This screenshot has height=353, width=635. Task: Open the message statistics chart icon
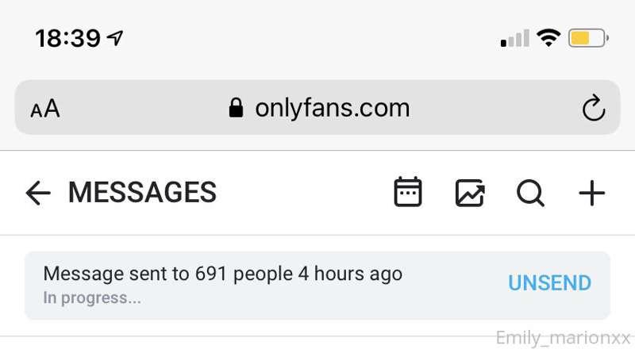pos(470,193)
